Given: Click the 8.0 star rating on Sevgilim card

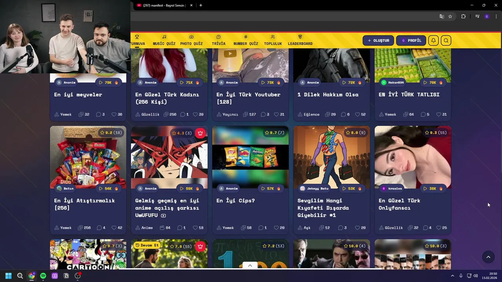Looking at the screenshot, I should (x=356, y=133).
